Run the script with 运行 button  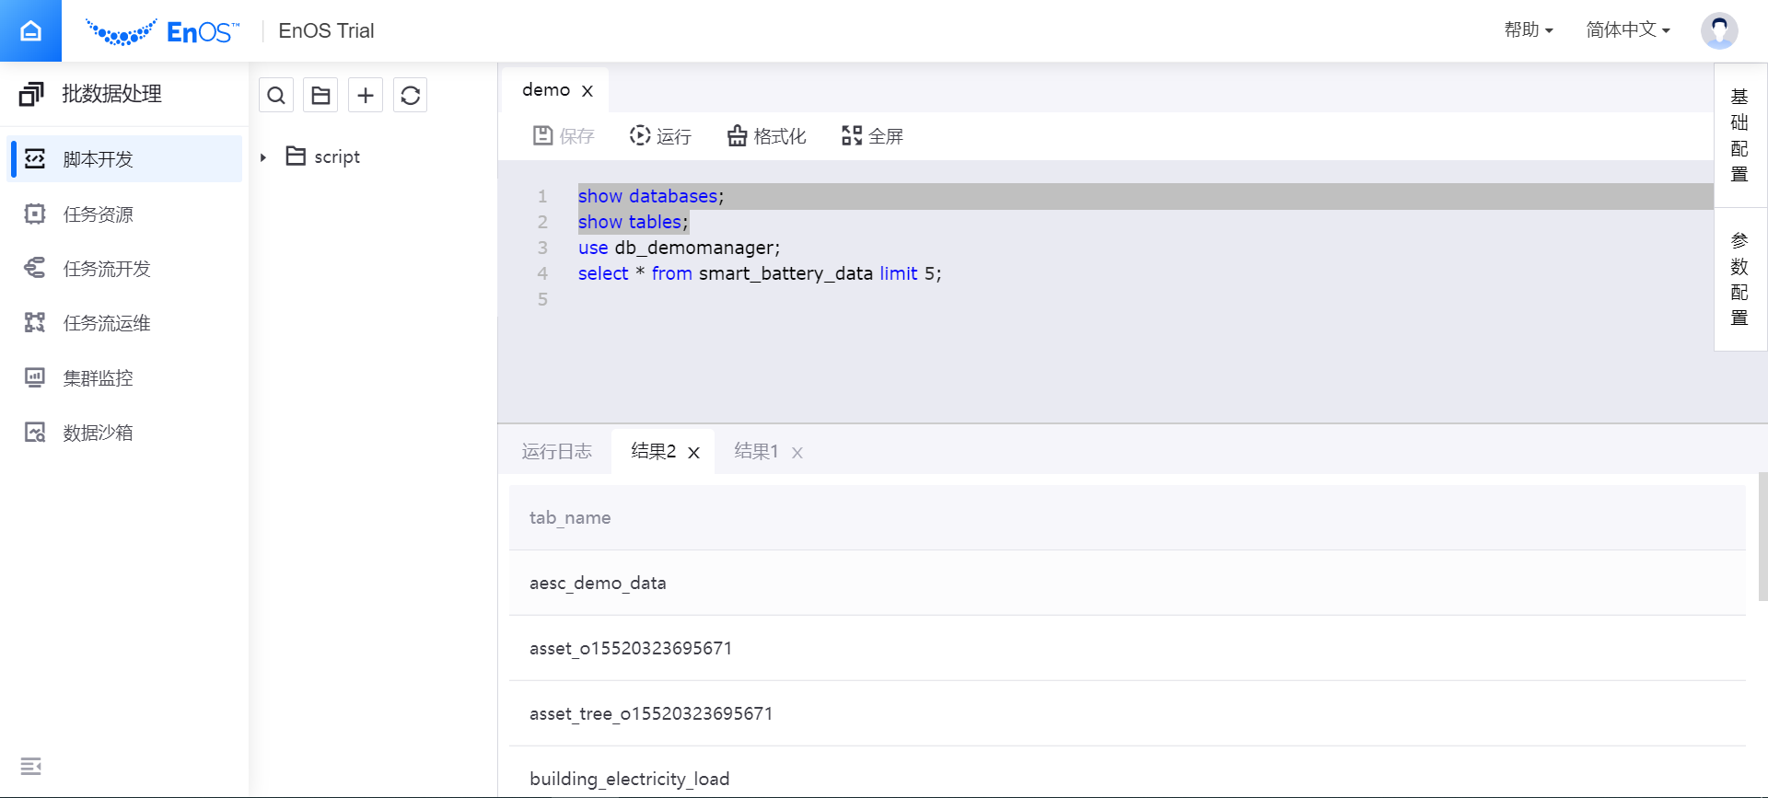[660, 136]
